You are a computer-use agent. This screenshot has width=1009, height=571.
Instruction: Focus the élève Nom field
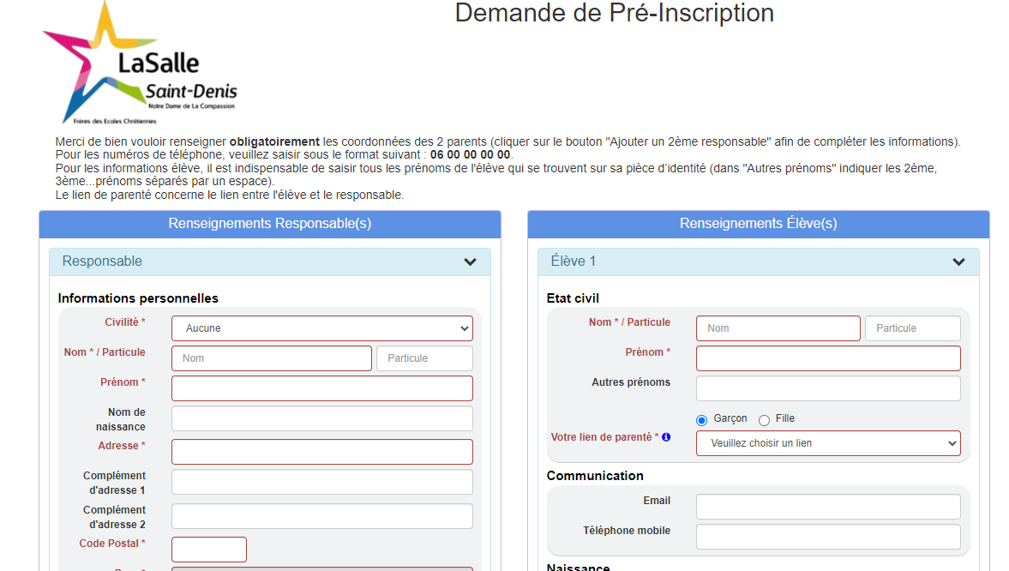point(778,328)
